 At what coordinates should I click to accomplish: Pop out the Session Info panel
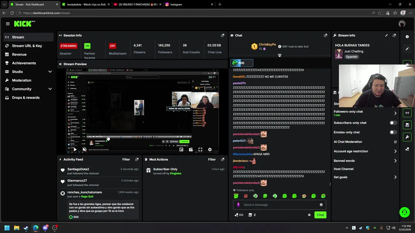click(x=222, y=35)
